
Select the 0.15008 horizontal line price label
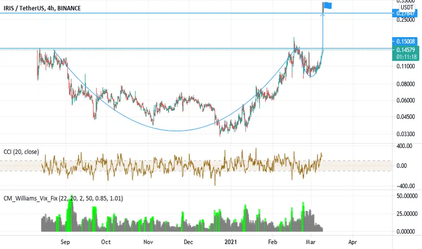coord(405,41)
